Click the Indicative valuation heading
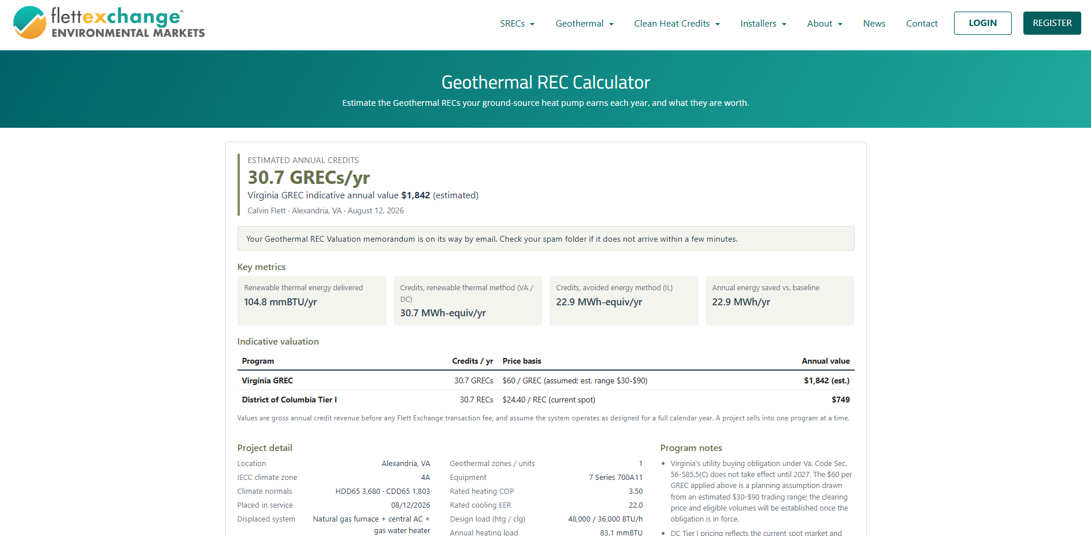 [x=278, y=342]
